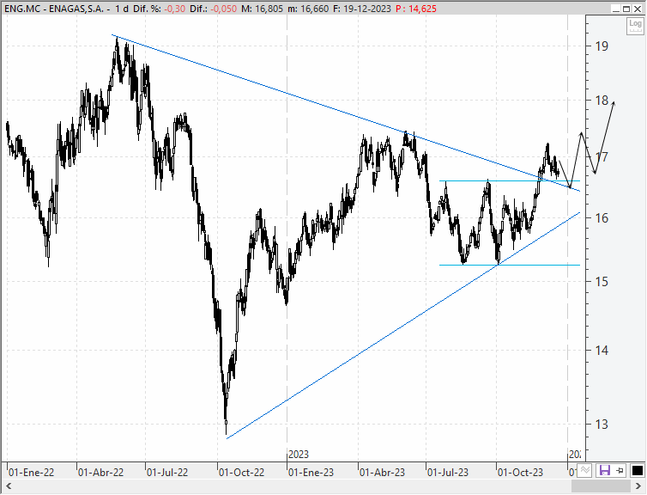Click the 01-Oct-23 date label
The image size is (647, 495).
[520, 473]
